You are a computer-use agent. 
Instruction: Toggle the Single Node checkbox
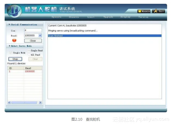pos(11,53)
